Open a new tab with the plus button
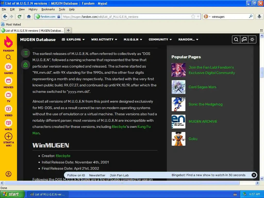Image resolution: width=264 pixels, height=198 pixels. [68, 30]
